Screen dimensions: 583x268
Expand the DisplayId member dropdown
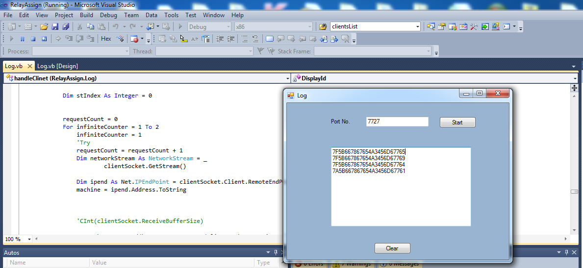[x=575, y=78]
